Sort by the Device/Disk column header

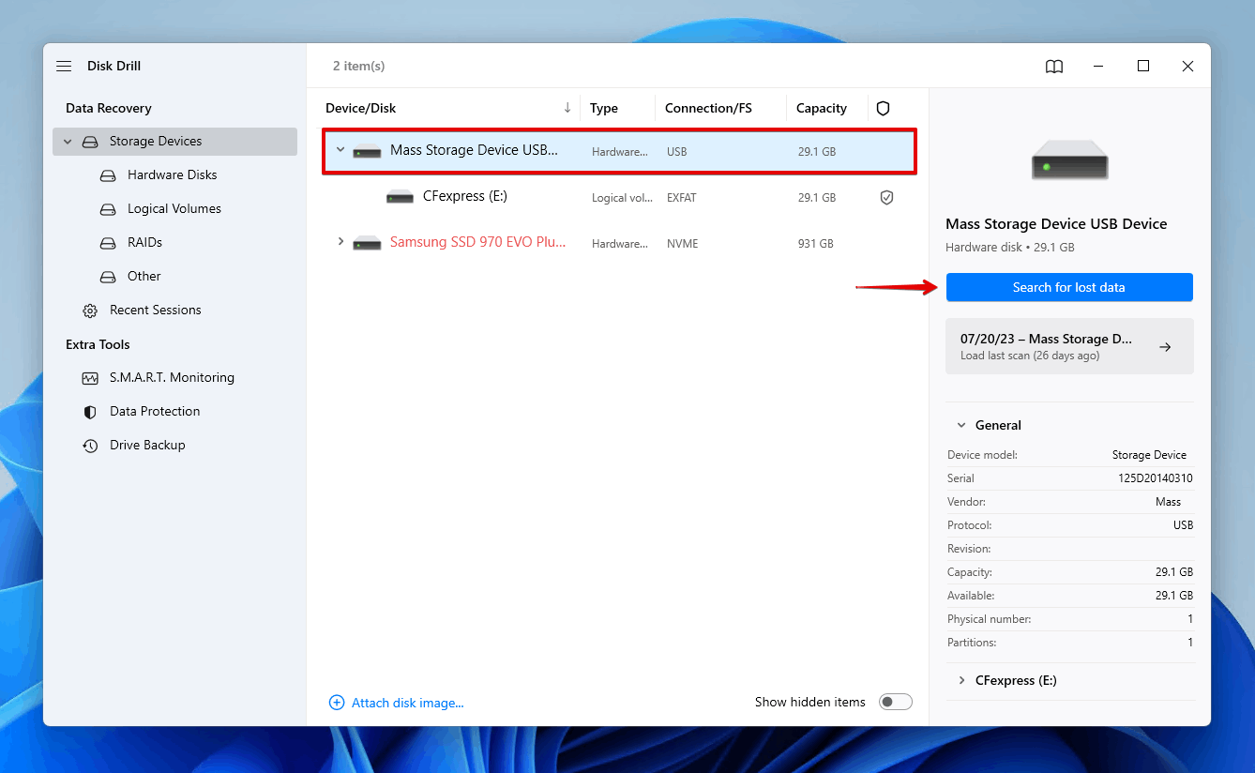[x=361, y=108]
